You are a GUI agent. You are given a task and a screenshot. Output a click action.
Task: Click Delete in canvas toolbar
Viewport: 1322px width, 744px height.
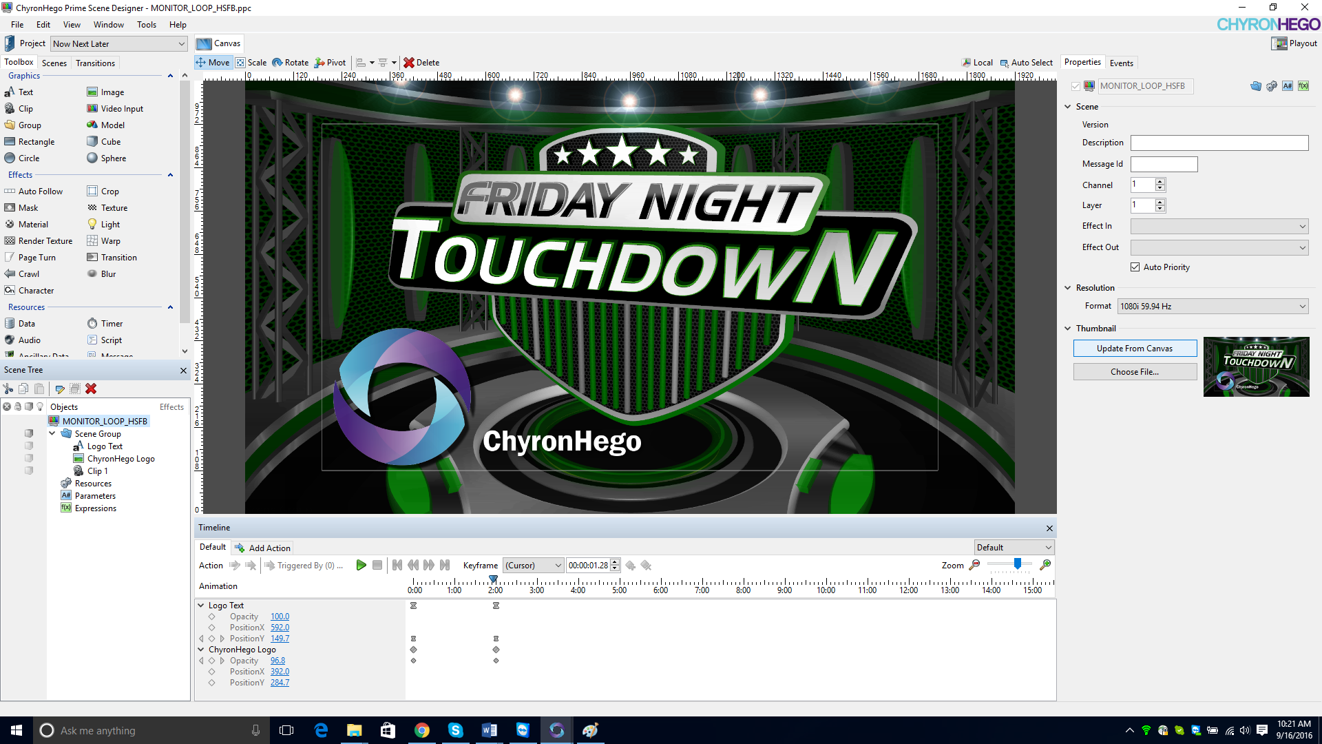(421, 63)
